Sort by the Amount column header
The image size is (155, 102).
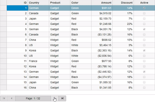[102, 3]
